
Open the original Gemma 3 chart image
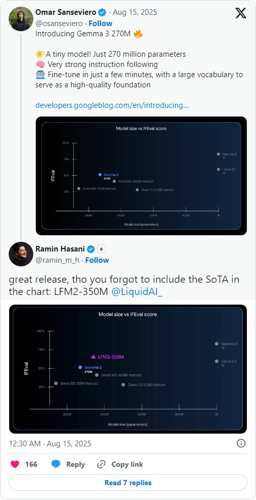coord(141,176)
